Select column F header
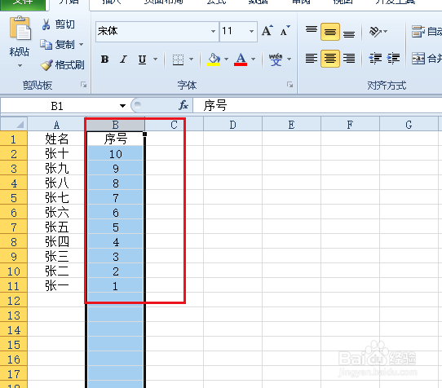 coord(350,124)
